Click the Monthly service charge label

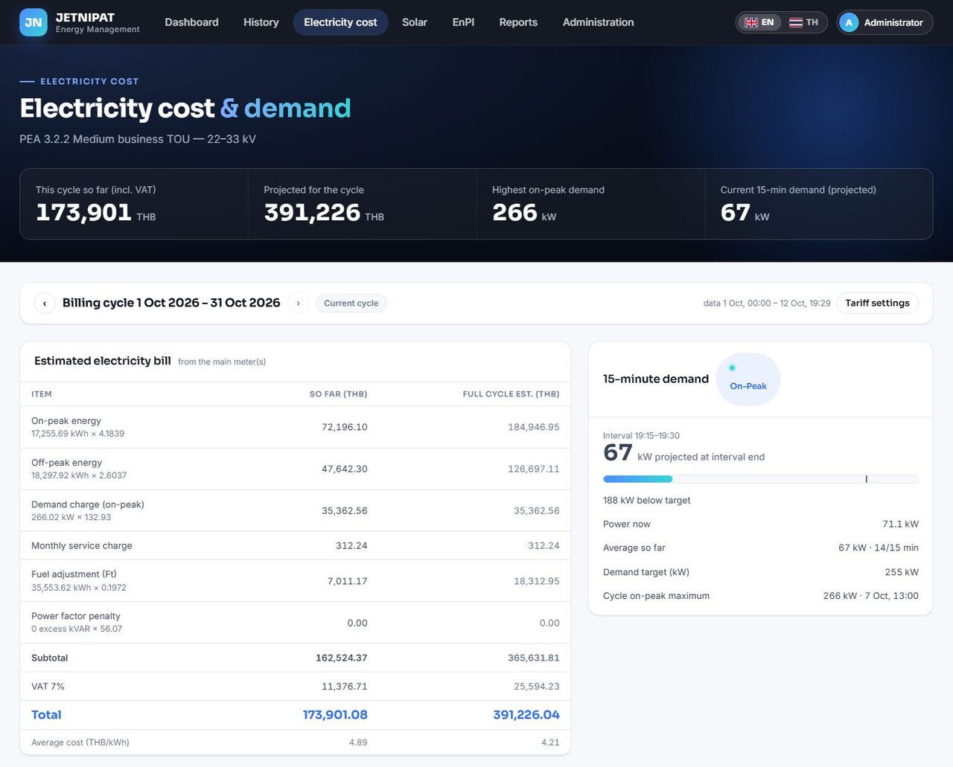click(82, 545)
